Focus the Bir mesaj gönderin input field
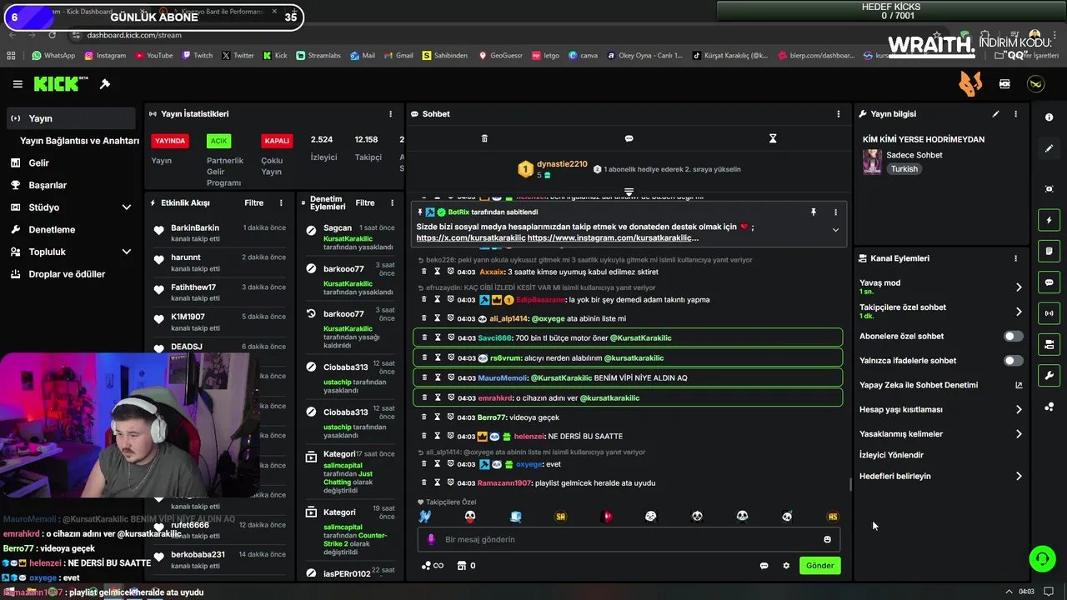 (x=628, y=539)
